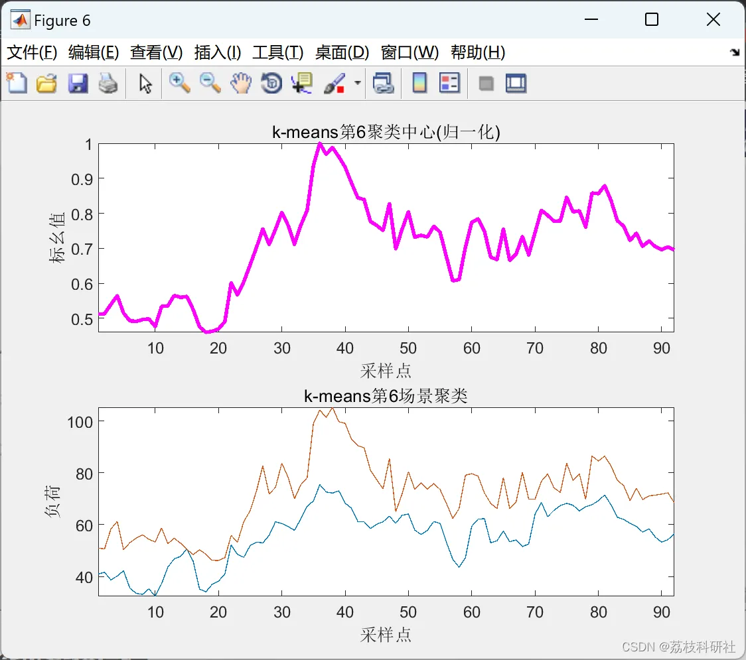Open the 帮助(H) menu
The image size is (746, 660).
(x=478, y=52)
